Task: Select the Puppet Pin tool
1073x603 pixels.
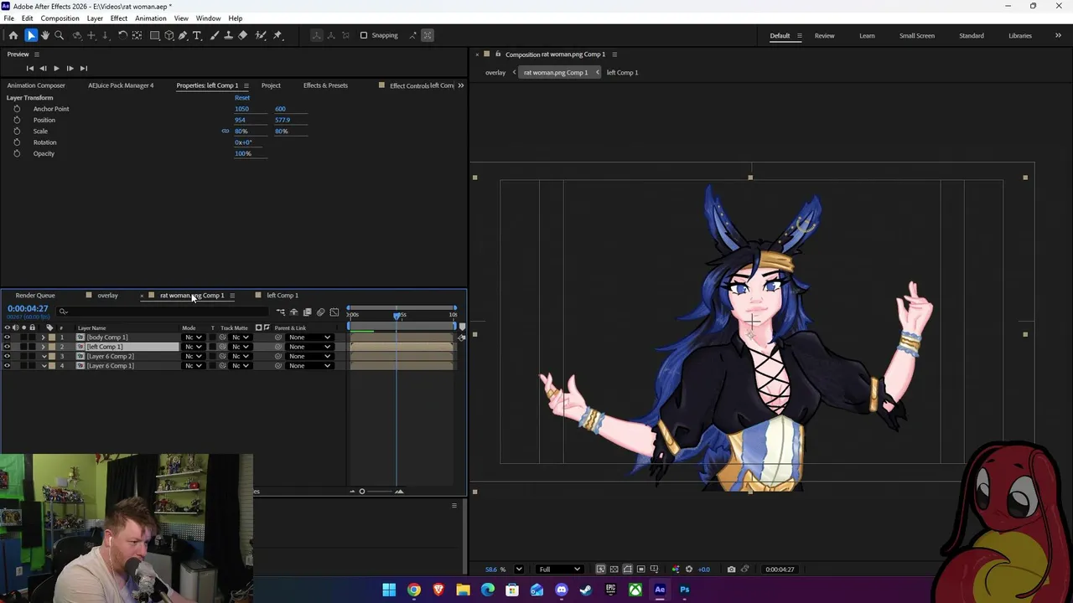Action: click(278, 35)
